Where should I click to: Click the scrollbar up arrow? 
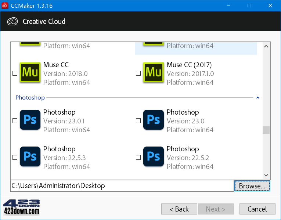click(x=266, y=46)
